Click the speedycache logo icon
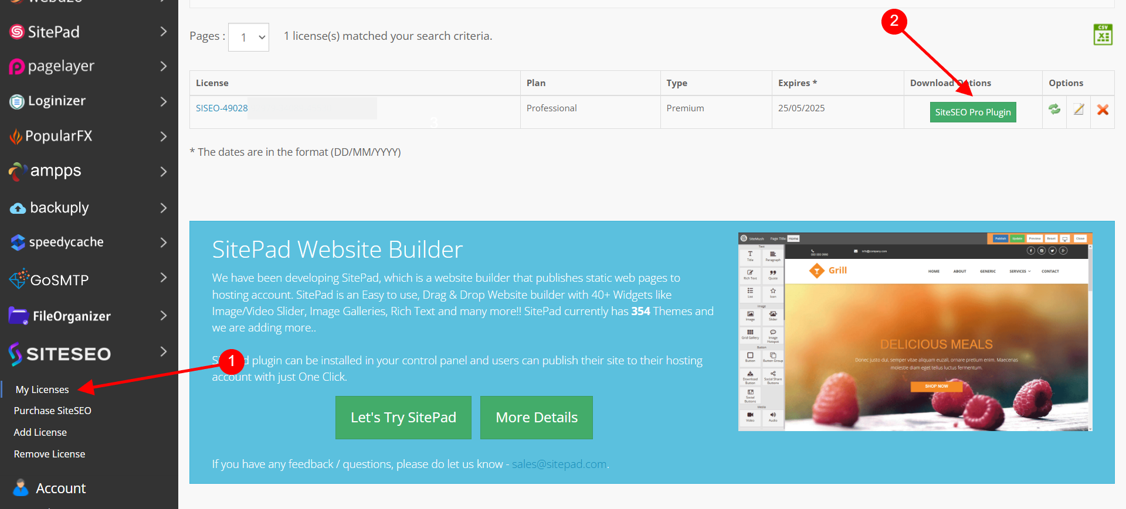Screen dimensions: 1126x509 [x=18, y=242]
